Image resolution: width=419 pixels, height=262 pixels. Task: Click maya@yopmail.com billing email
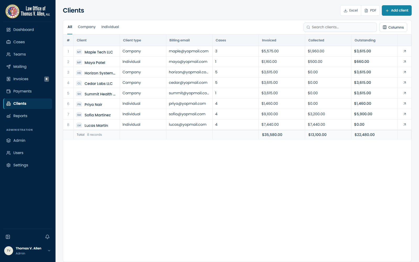point(188,62)
